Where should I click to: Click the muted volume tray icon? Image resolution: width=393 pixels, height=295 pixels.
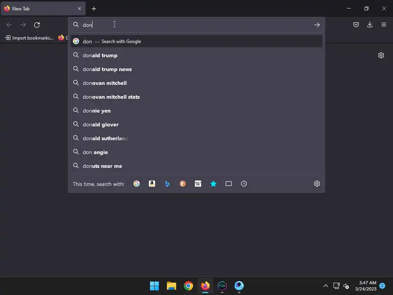(346, 286)
